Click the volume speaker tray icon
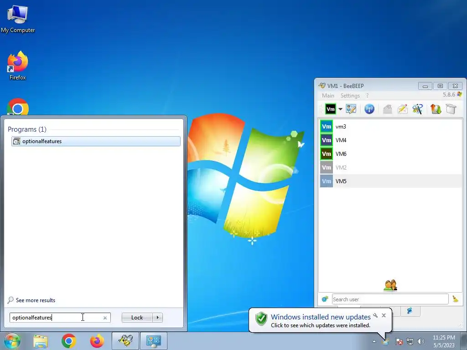The height and width of the screenshot is (350, 467). [x=421, y=341]
